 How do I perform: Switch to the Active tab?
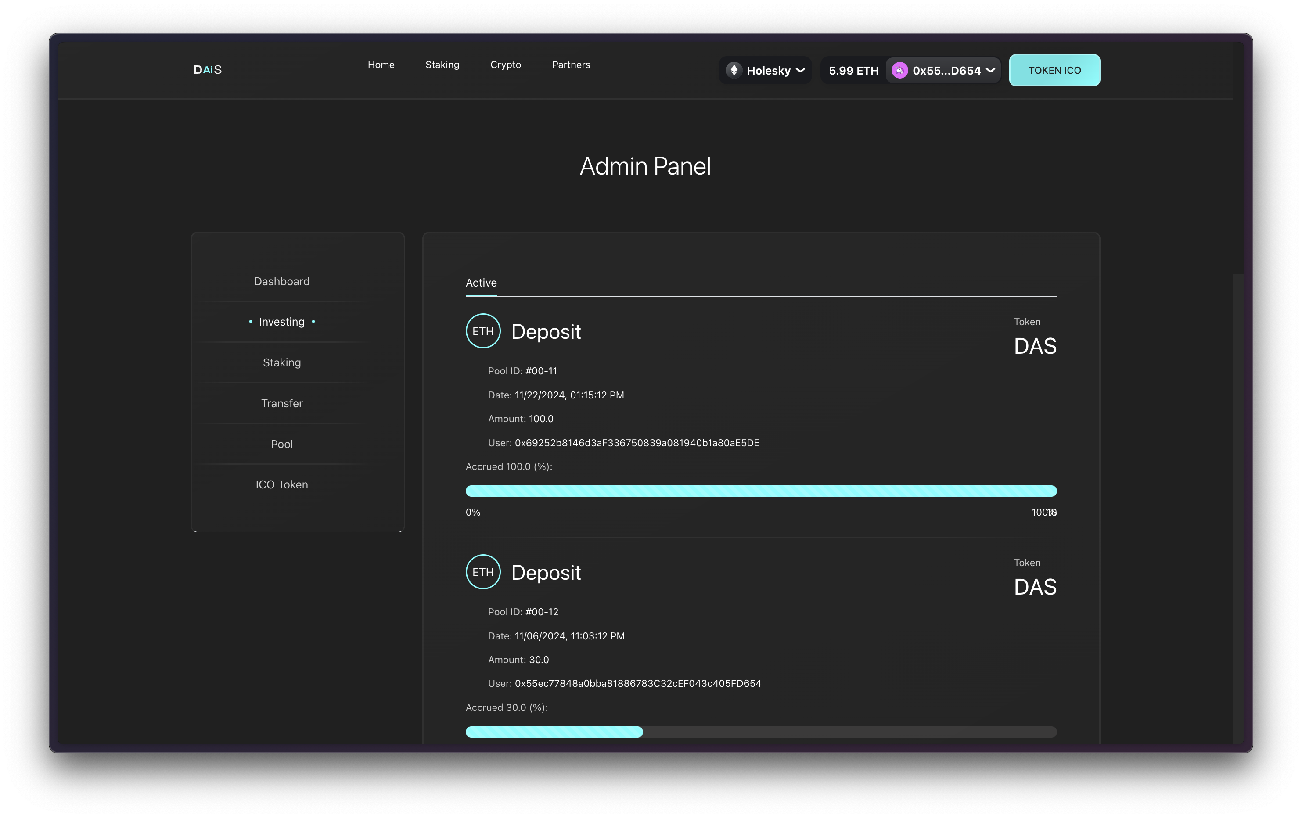pos(481,283)
